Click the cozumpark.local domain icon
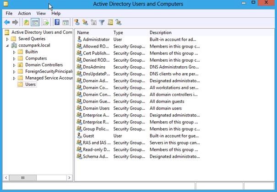The height and width of the screenshot is (192, 277). (14, 45)
